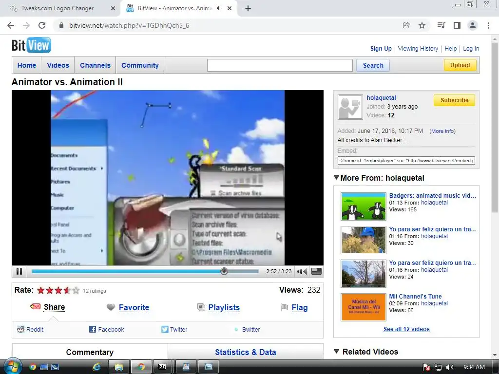Click the browser address bar URL

(x=129, y=25)
